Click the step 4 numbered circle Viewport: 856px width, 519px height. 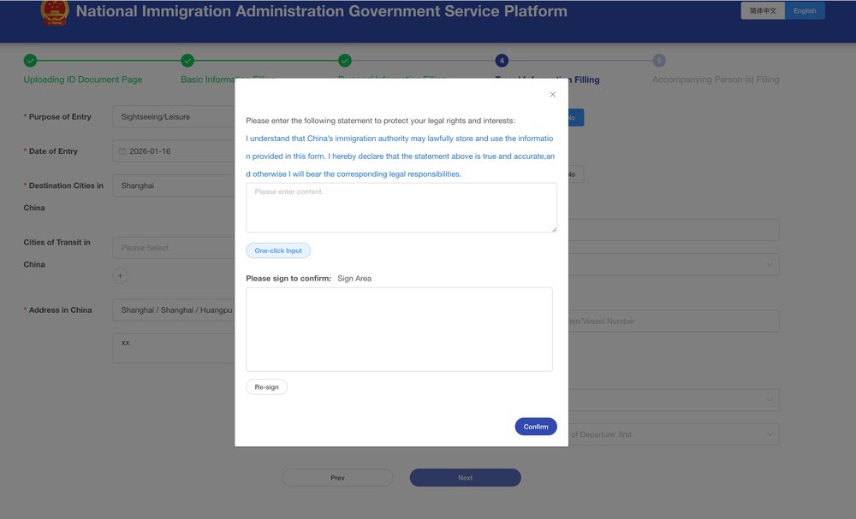pyautogui.click(x=502, y=61)
